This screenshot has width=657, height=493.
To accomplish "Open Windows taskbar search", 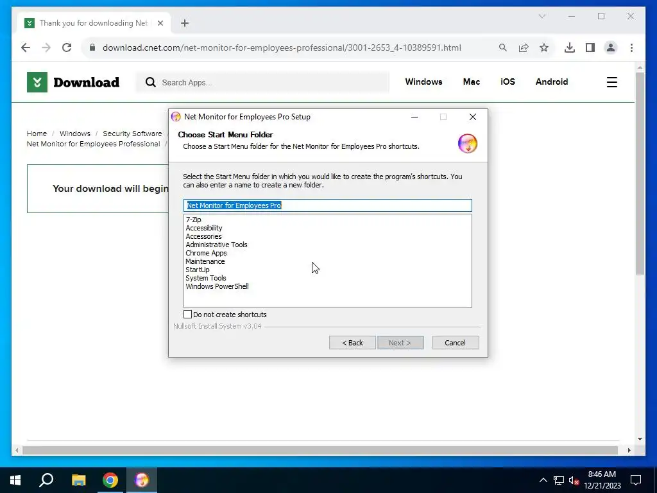I will [x=46, y=480].
